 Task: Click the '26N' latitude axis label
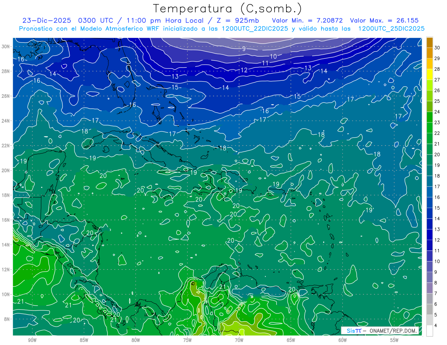tap(6, 96)
